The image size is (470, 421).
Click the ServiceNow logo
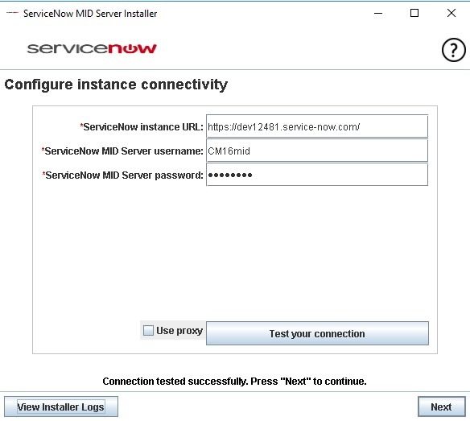coord(92,48)
